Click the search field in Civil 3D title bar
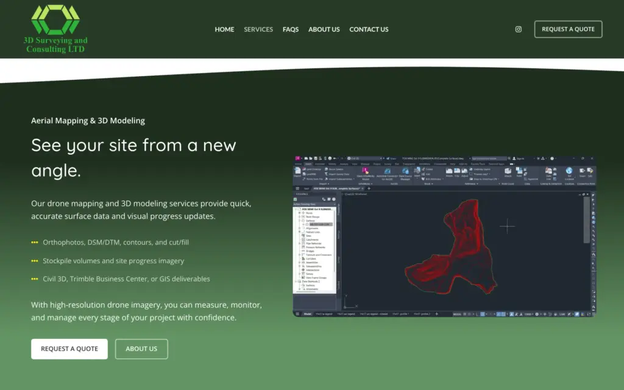Screen dimensions: 624x390 [x=489, y=158]
